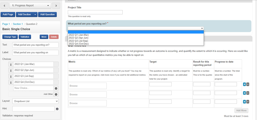Go to next page using right arrow

(56, 6)
